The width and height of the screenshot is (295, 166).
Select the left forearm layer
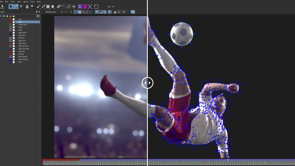pyautogui.click(x=23, y=57)
